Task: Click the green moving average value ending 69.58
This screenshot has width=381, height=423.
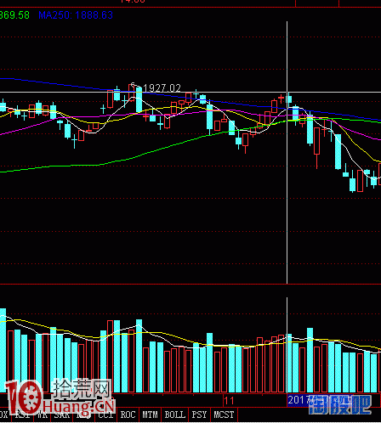Action: coord(14,15)
